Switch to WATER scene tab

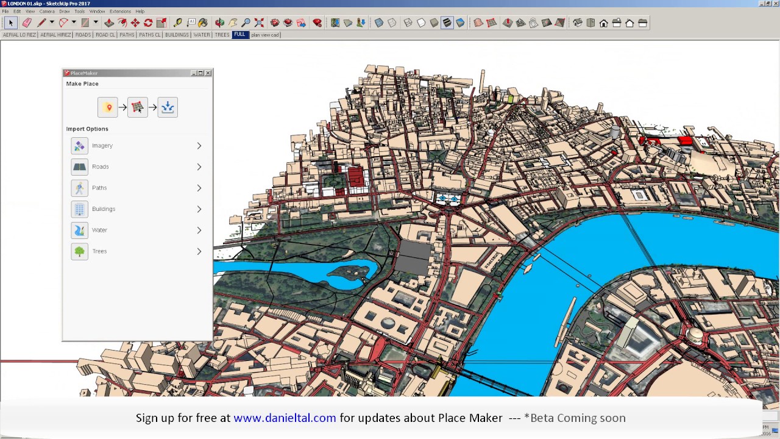click(x=202, y=35)
